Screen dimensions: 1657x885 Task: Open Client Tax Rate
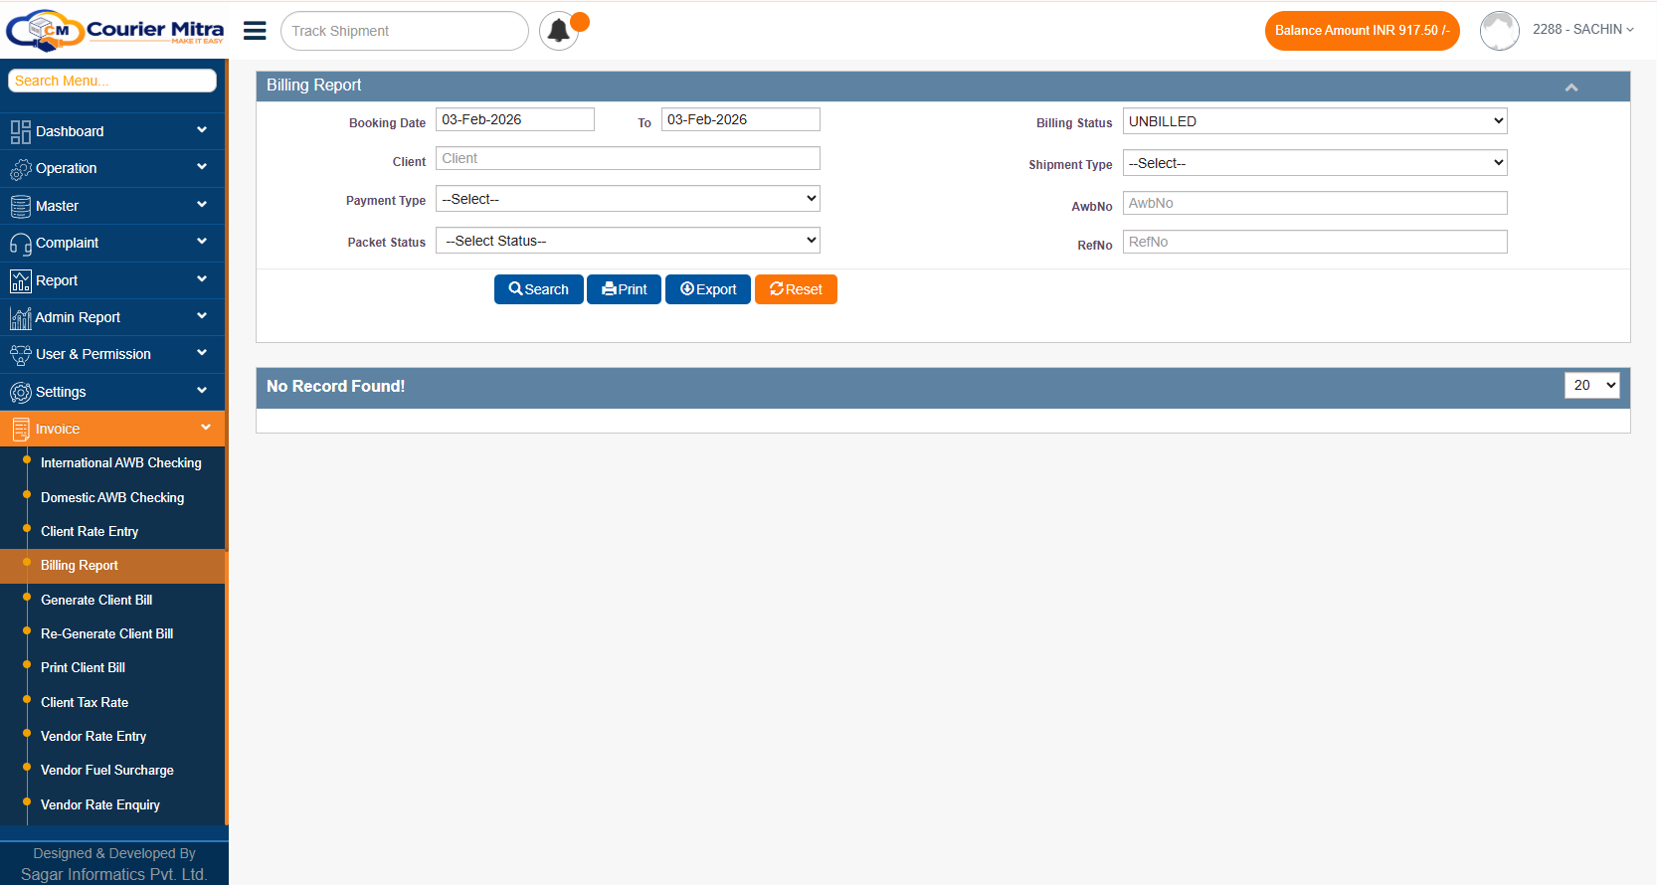[x=85, y=703]
